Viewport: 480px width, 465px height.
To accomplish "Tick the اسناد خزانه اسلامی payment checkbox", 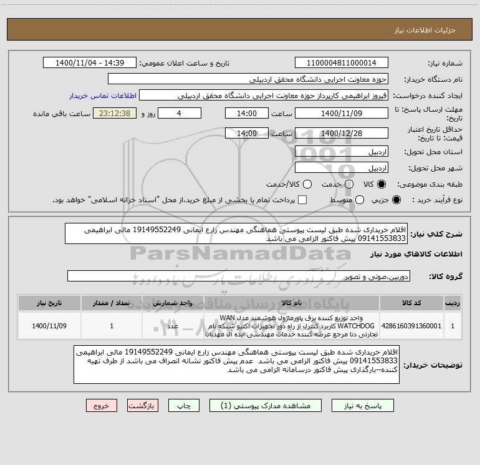I will [x=302, y=200].
